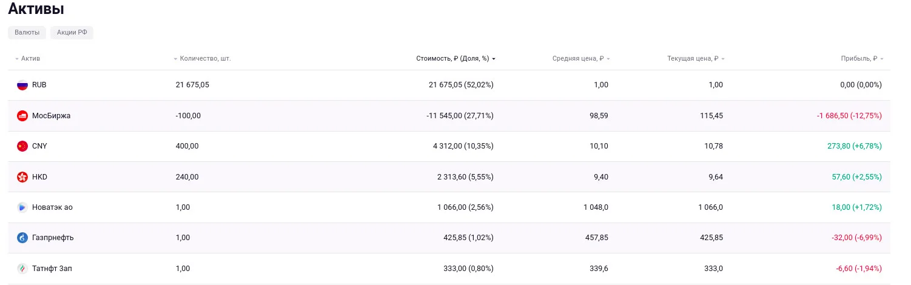This screenshot has width=911, height=285.
Task: Click the Активы page heading
Action: click(36, 9)
